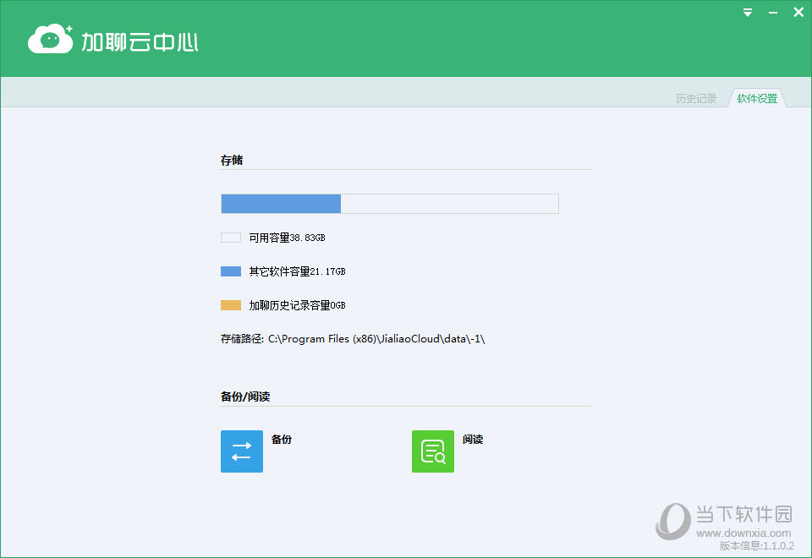The height and width of the screenshot is (558, 812).
Task: Click the 加聊历史记录容量0GB text
Action: (x=297, y=305)
